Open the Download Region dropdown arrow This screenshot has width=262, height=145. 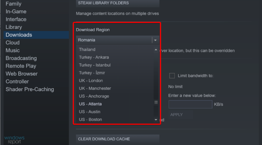(155, 40)
